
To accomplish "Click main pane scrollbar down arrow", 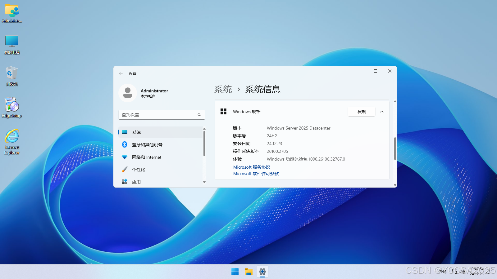I will (x=395, y=185).
